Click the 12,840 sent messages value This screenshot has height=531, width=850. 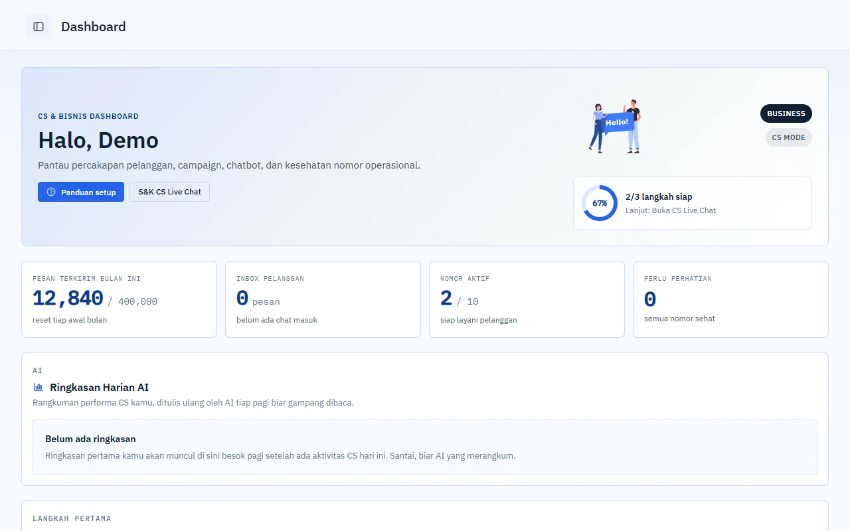68,299
